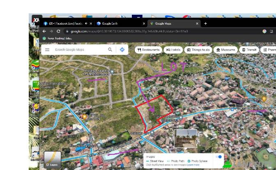Show Things to do nearby
The height and width of the screenshot is (170, 276).
(198, 50)
